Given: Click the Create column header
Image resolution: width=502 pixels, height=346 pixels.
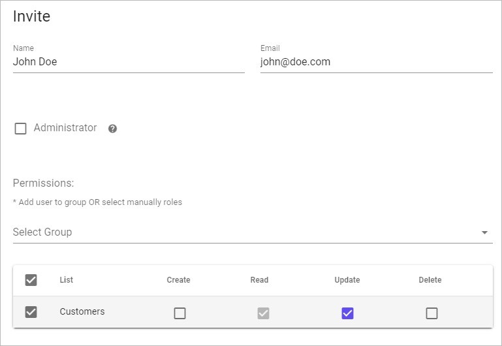Looking at the screenshot, I should pyautogui.click(x=178, y=280).
